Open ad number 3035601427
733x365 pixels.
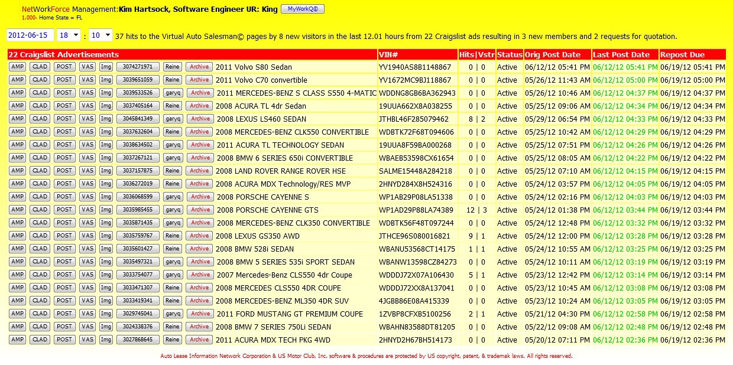[x=138, y=249]
